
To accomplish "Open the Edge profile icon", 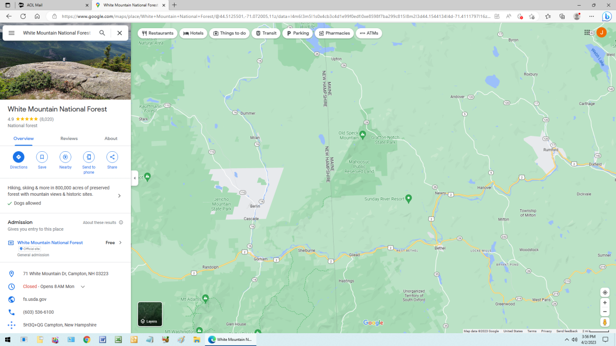I will coord(577,16).
